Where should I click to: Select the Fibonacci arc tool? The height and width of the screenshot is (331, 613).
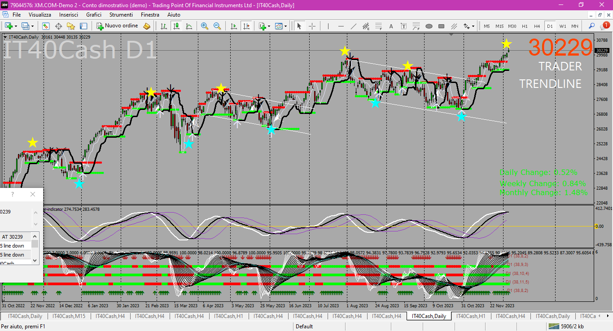click(416, 26)
